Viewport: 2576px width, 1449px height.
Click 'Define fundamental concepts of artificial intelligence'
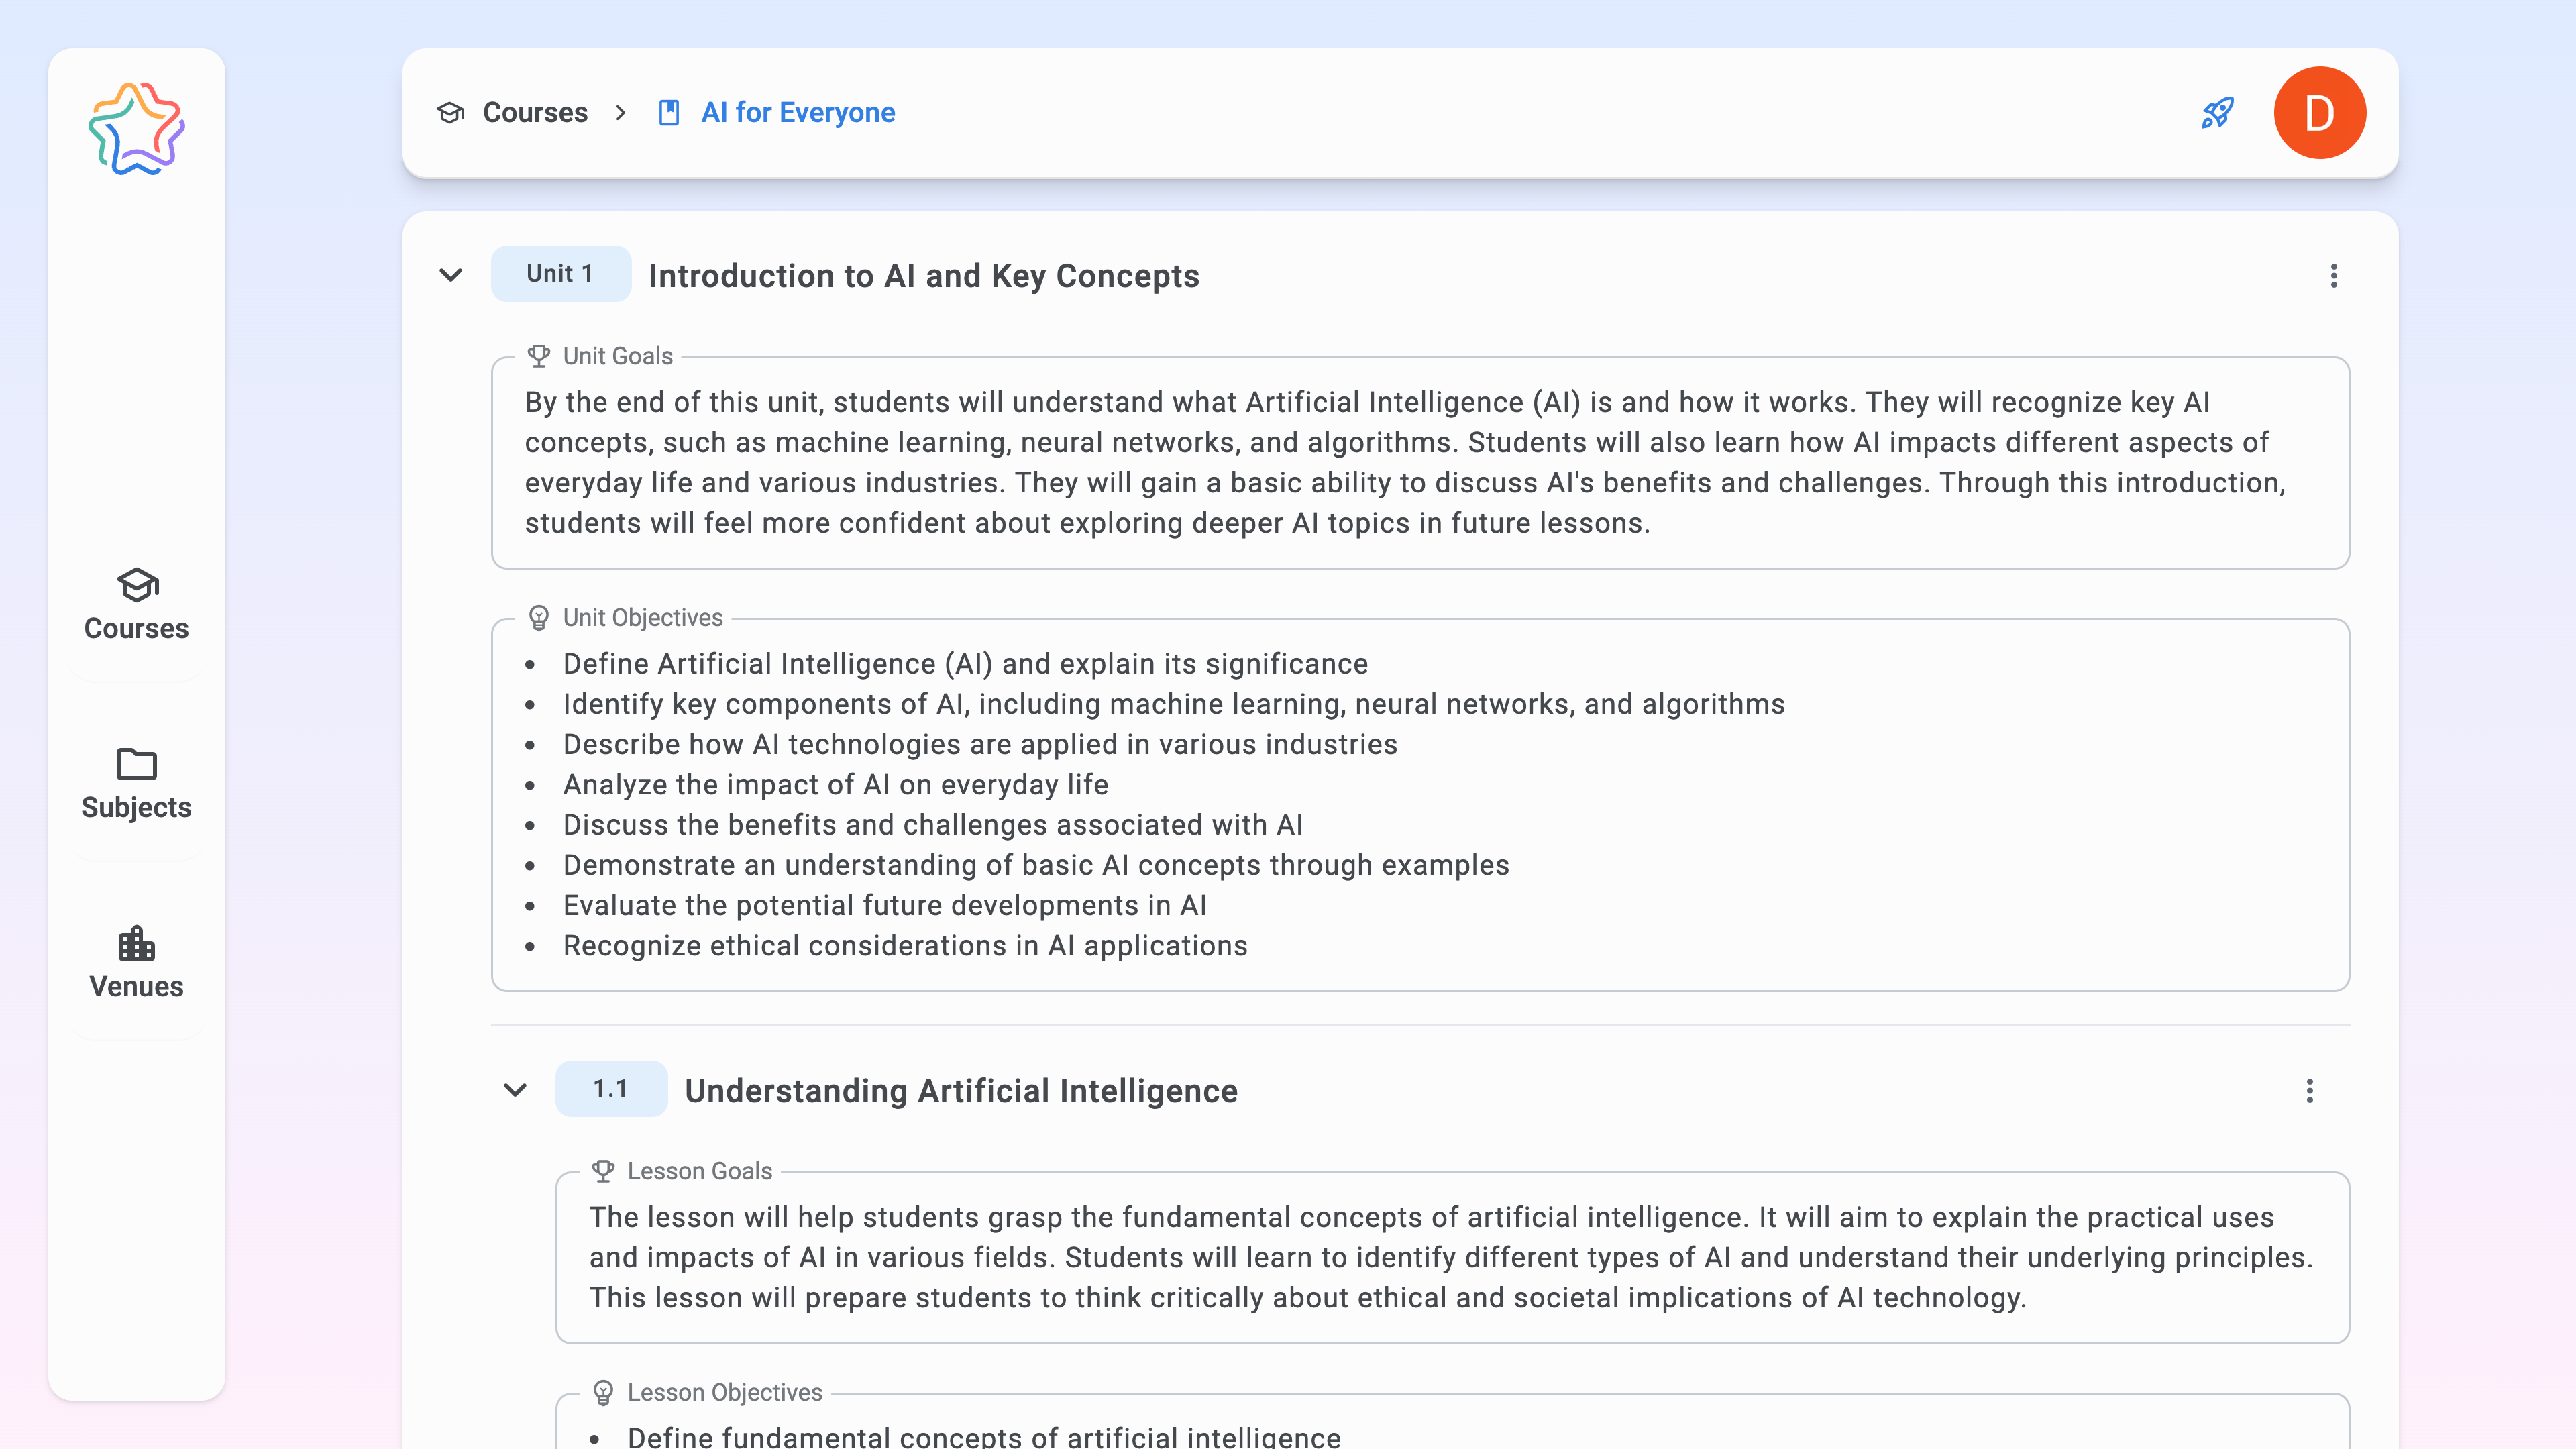point(984,1437)
